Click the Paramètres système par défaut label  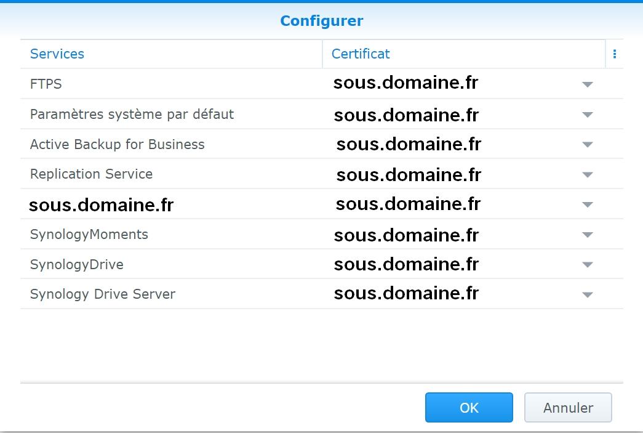click(x=132, y=115)
